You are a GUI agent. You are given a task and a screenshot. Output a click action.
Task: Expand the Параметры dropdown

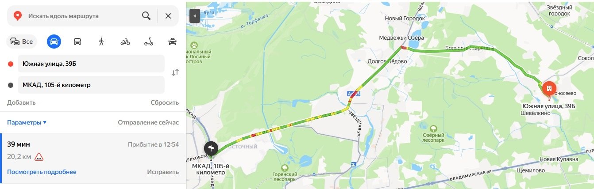27,122
